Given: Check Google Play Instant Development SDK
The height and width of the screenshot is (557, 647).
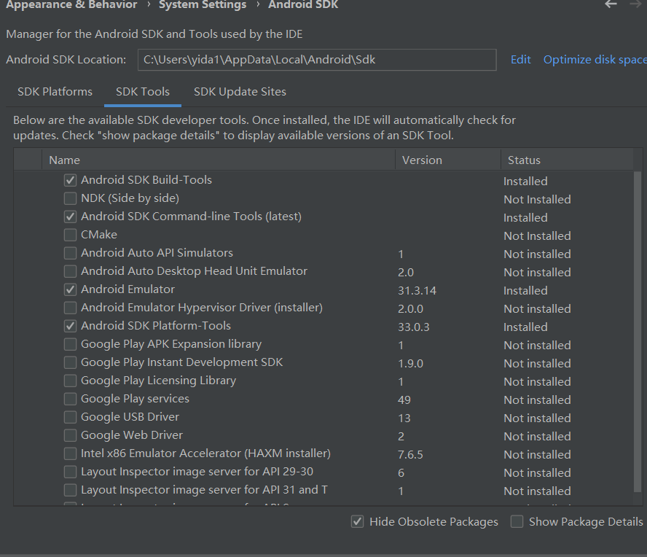Looking at the screenshot, I should pyautogui.click(x=70, y=362).
